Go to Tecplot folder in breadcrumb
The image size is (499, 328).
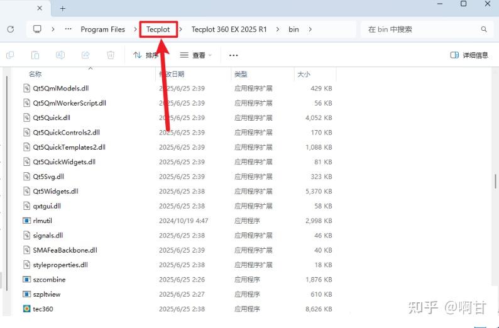tap(158, 30)
